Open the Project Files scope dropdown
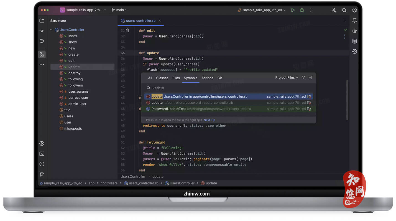The width and height of the screenshot is (396, 221). coord(287,78)
